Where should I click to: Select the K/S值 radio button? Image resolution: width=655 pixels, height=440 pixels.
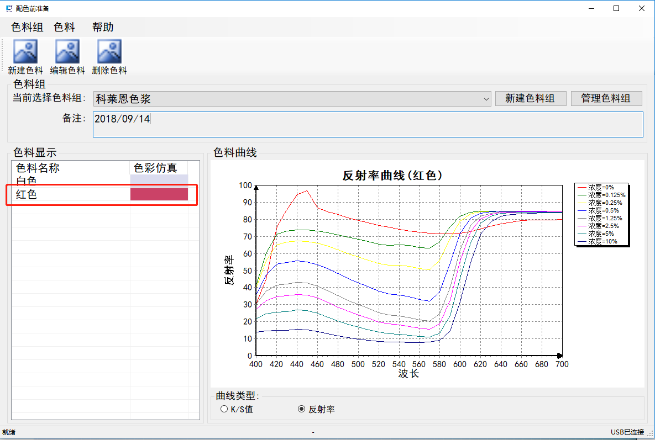pos(224,409)
